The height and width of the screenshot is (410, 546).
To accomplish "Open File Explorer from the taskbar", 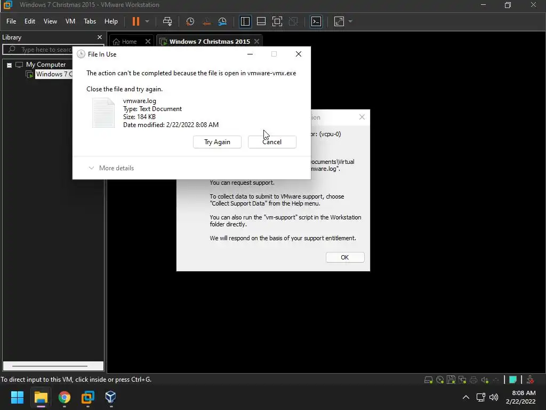I will click(x=41, y=397).
